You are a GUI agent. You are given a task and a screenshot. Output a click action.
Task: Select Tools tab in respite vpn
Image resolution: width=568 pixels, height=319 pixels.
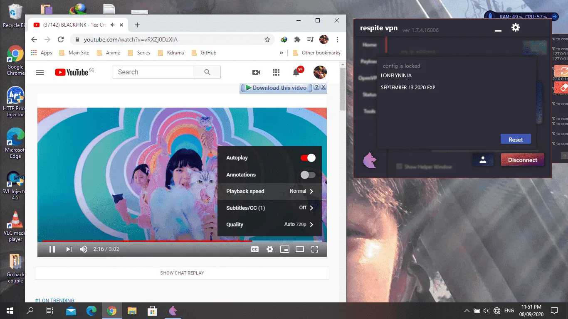pos(369,111)
